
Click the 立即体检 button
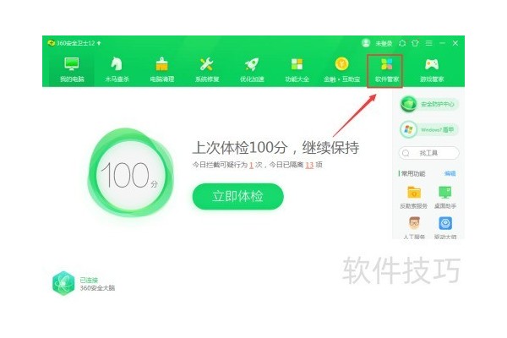tap(238, 196)
